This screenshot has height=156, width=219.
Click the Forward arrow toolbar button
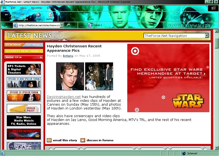(x=22, y=16)
